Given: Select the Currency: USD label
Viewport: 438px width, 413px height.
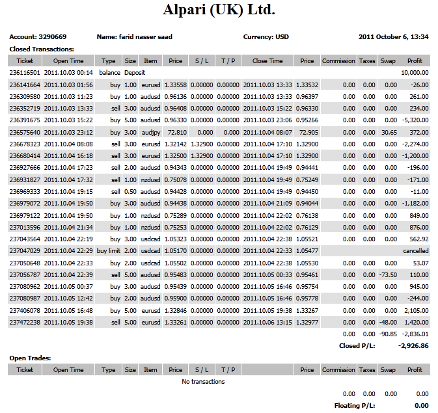Looking at the screenshot, I should tap(266, 37).
